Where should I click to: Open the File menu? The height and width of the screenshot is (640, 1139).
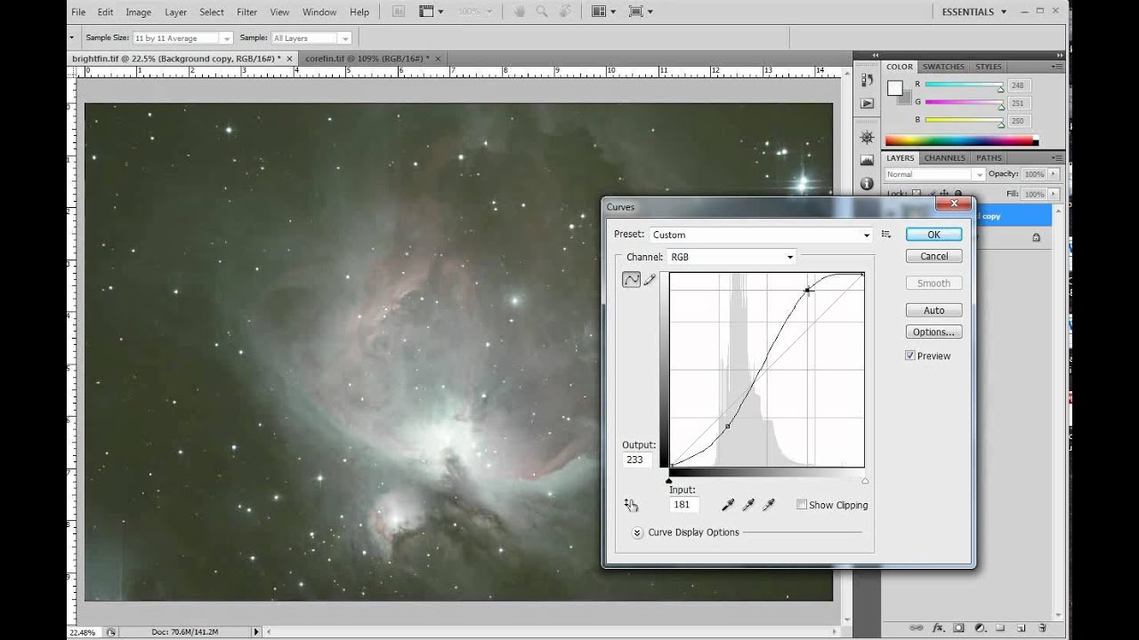coord(78,12)
